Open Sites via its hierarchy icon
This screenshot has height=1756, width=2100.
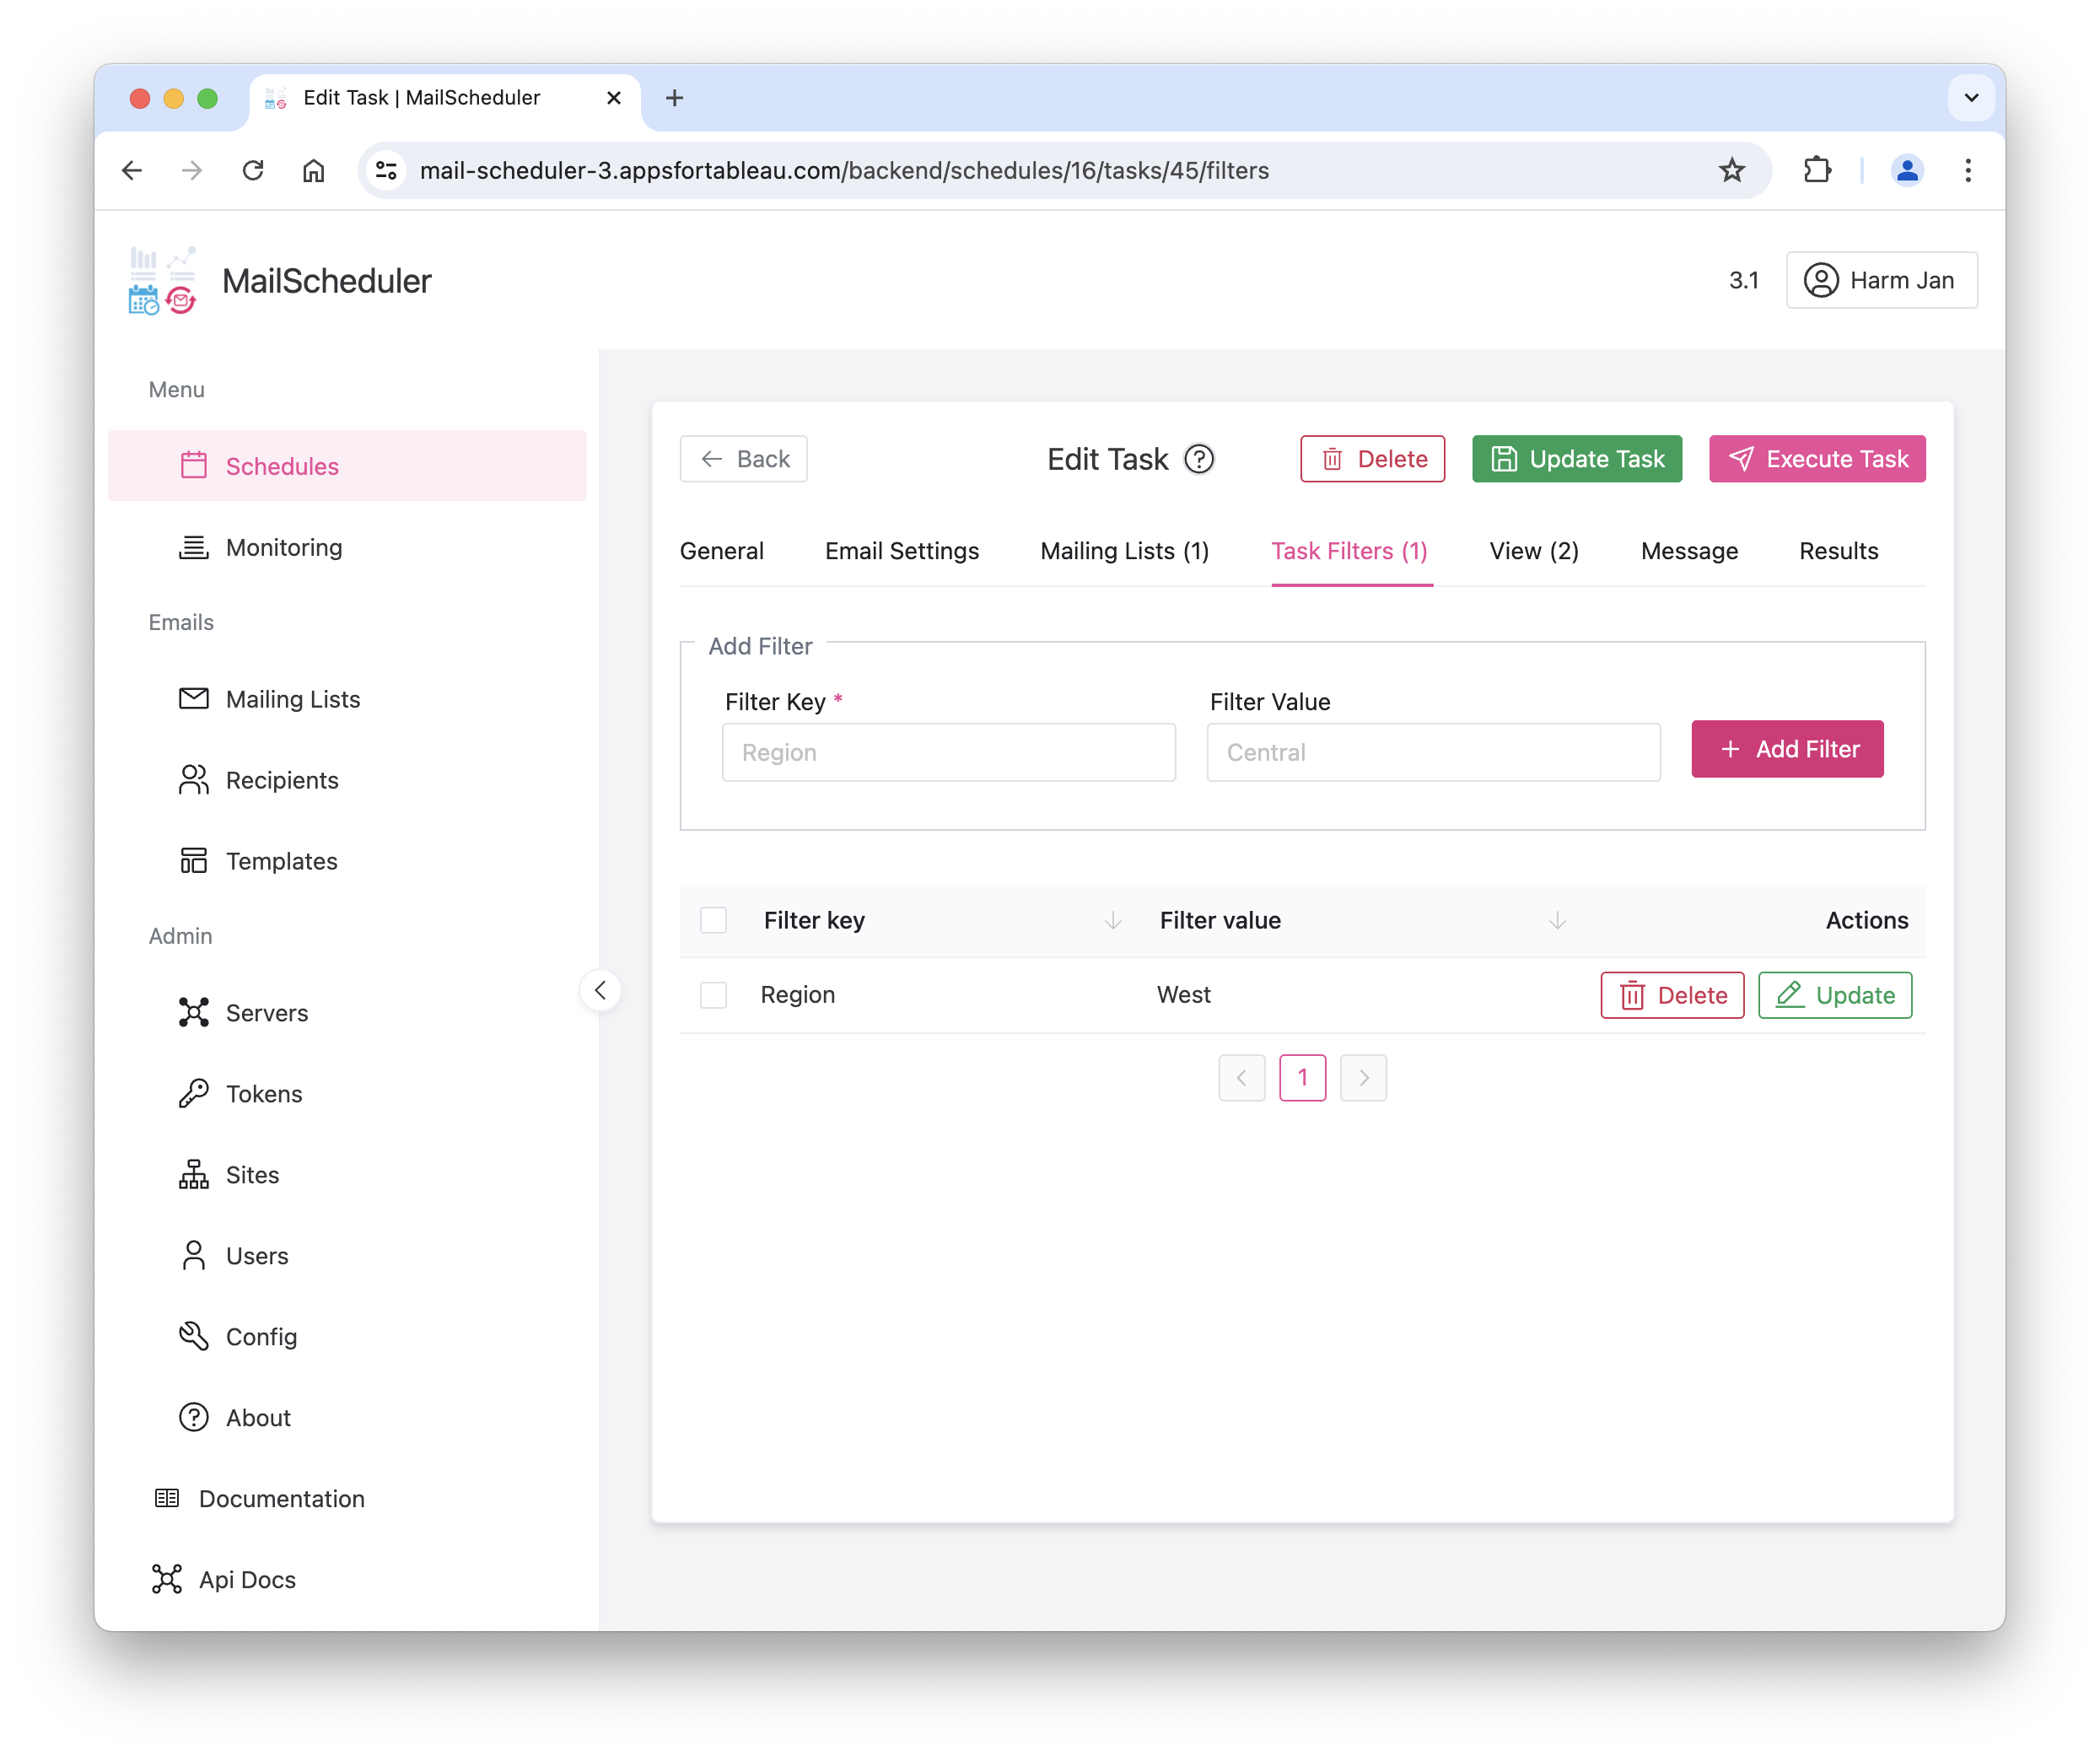193,1174
